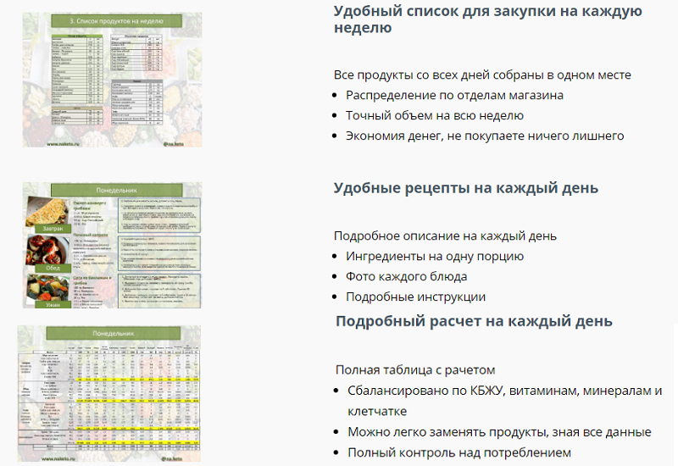Click heading 'Удобные рецепты на каждый день'

(465, 187)
